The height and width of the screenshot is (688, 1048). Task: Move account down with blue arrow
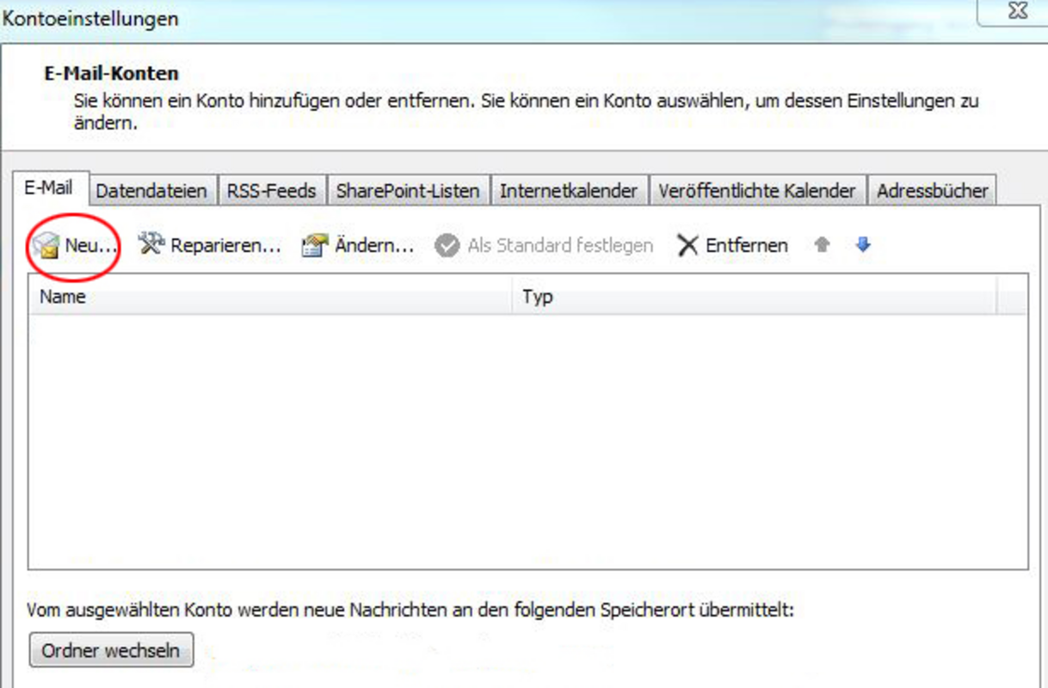(x=863, y=245)
